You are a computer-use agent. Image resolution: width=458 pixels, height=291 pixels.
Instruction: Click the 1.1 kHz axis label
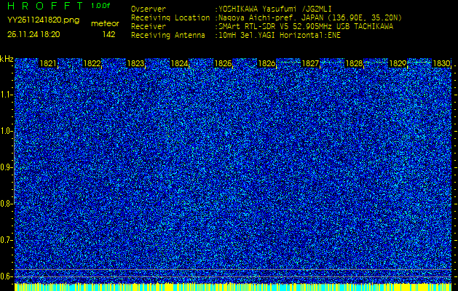point(5,95)
